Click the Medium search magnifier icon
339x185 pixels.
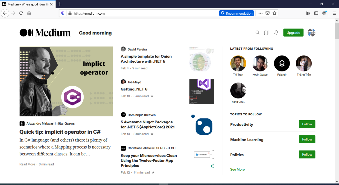(x=257, y=33)
